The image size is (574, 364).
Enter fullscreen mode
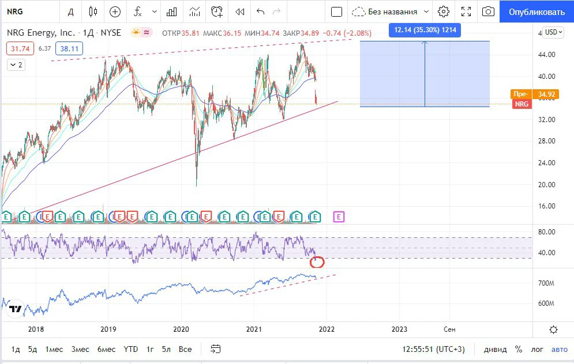[466, 12]
